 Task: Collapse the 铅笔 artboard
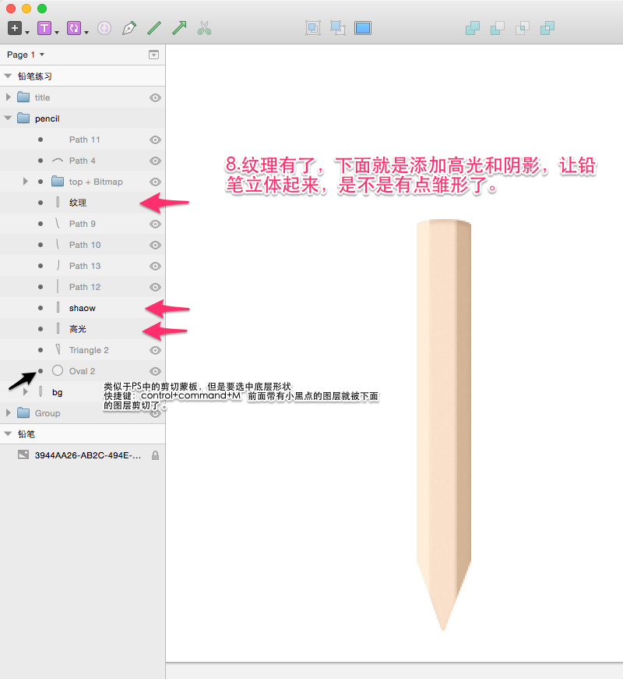[x=8, y=433]
